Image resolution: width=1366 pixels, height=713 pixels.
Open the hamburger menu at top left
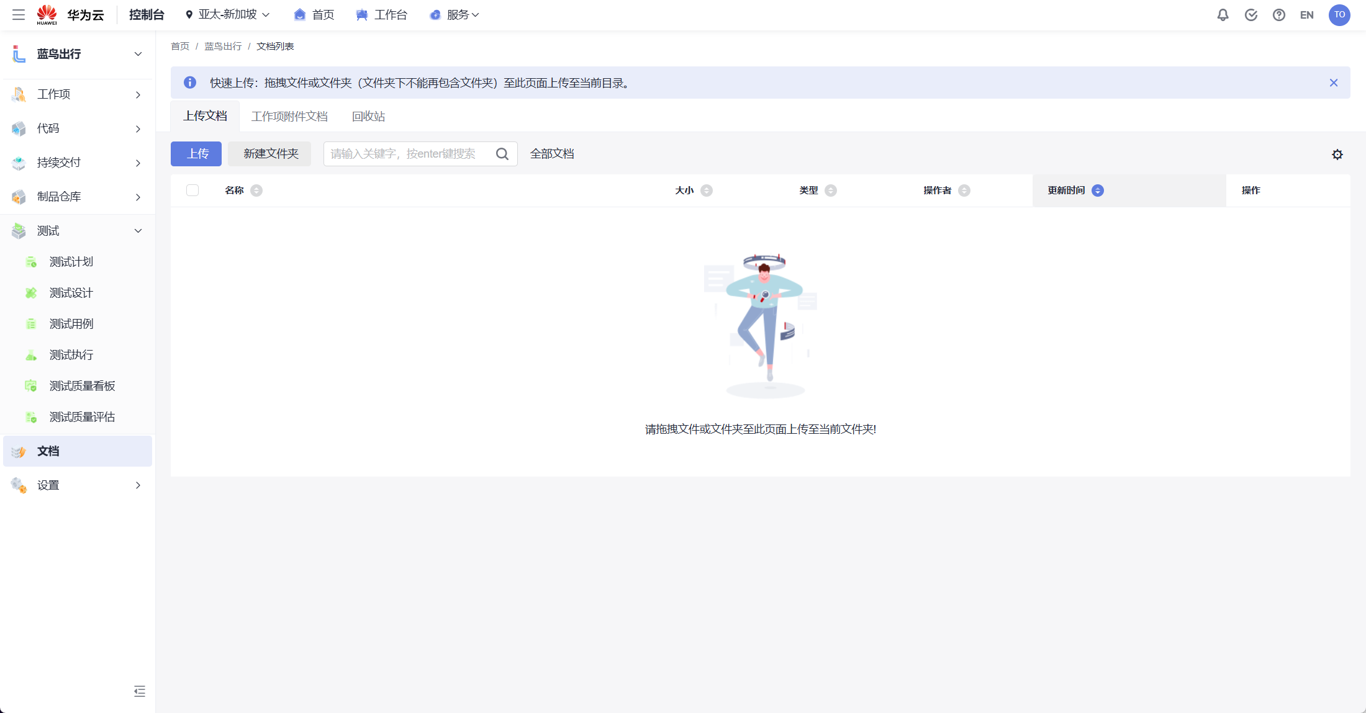point(18,14)
